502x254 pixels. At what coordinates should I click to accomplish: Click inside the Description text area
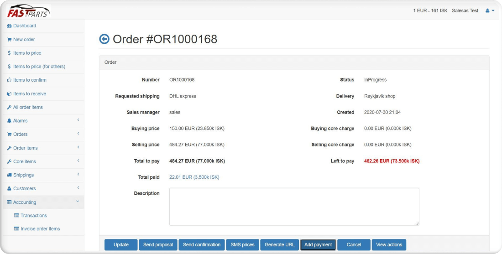[294, 207]
